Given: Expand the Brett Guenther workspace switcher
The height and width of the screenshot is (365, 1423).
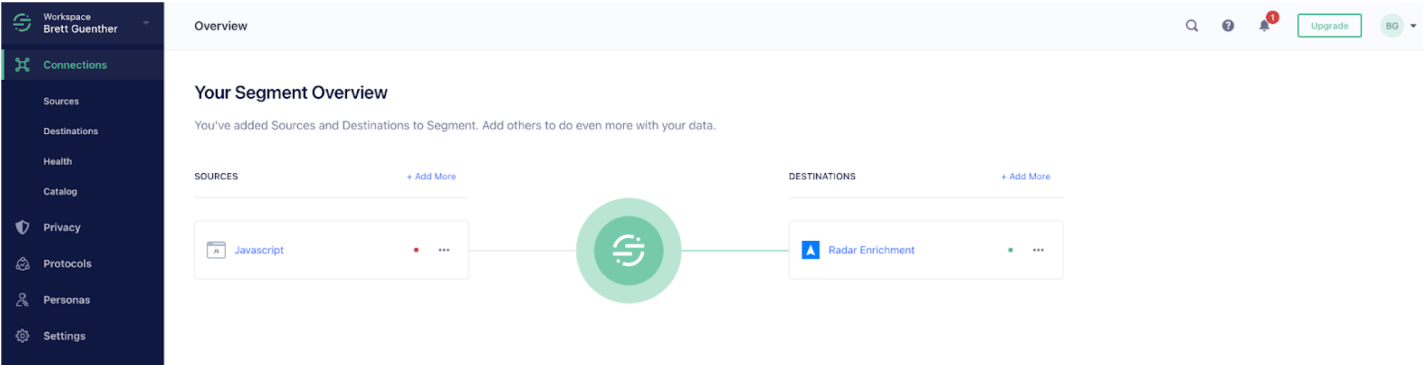Looking at the screenshot, I should coord(146,23).
